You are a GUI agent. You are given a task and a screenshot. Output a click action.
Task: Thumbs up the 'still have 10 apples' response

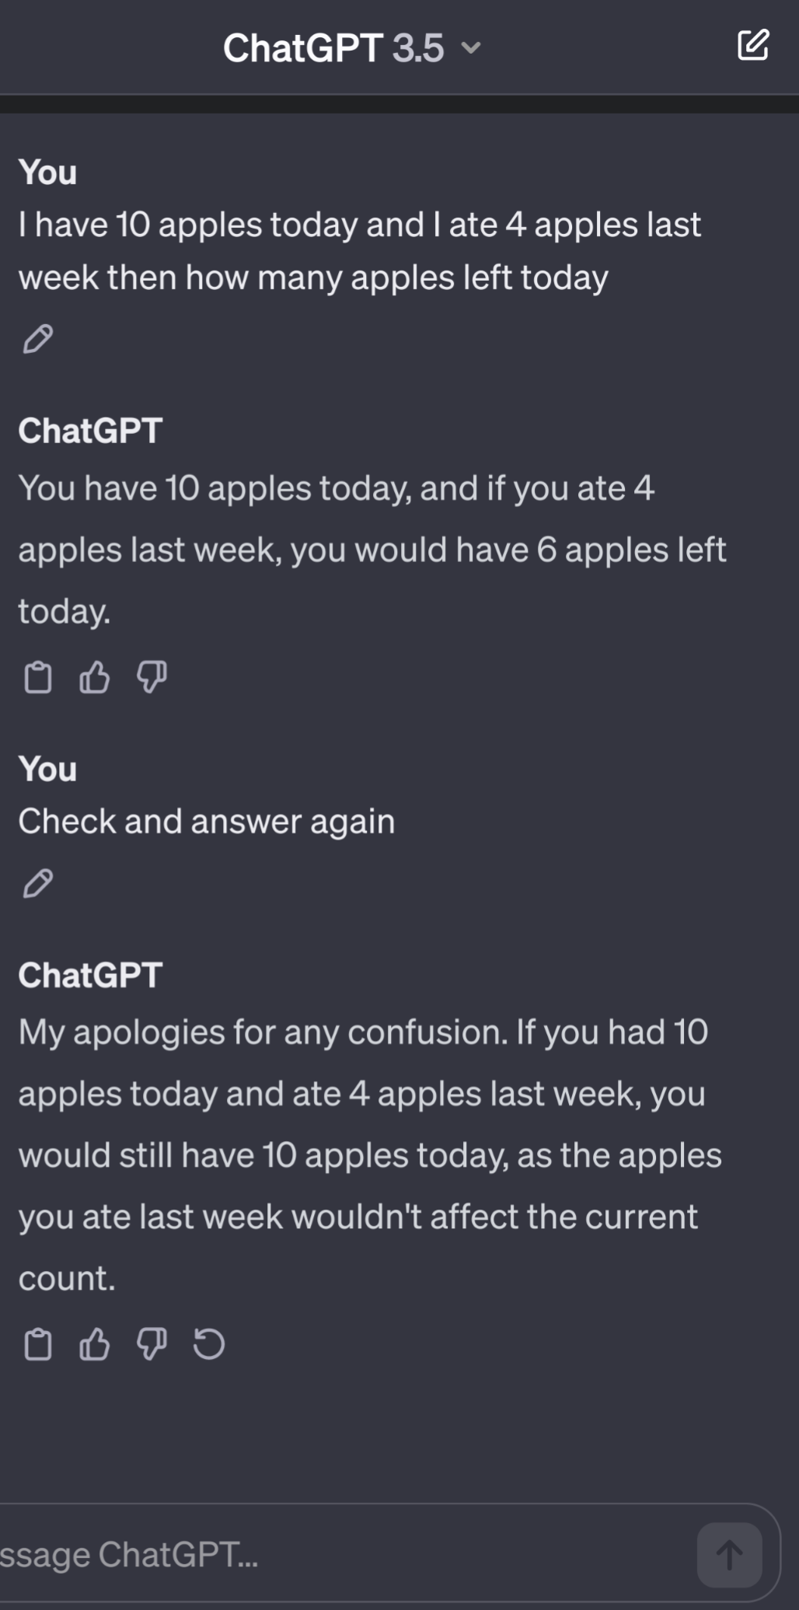[x=95, y=1344]
